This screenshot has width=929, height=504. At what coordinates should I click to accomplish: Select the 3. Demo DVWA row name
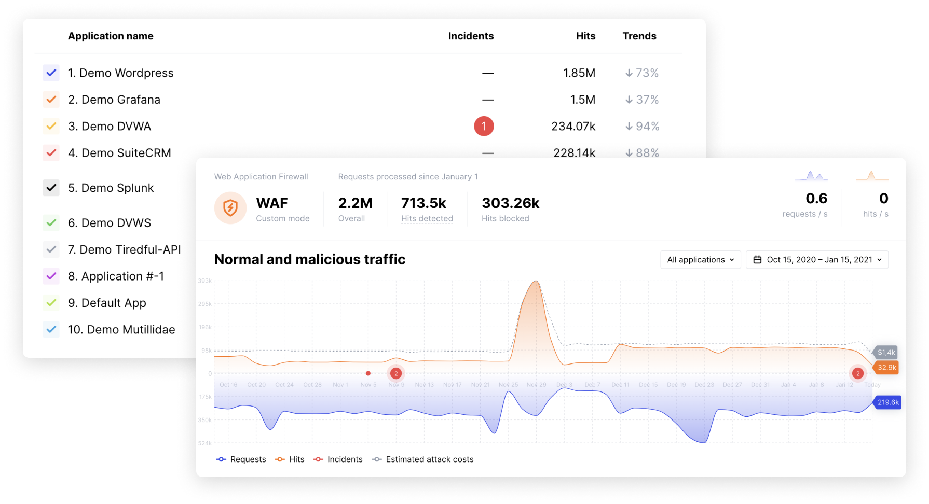[x=110, y=127]
